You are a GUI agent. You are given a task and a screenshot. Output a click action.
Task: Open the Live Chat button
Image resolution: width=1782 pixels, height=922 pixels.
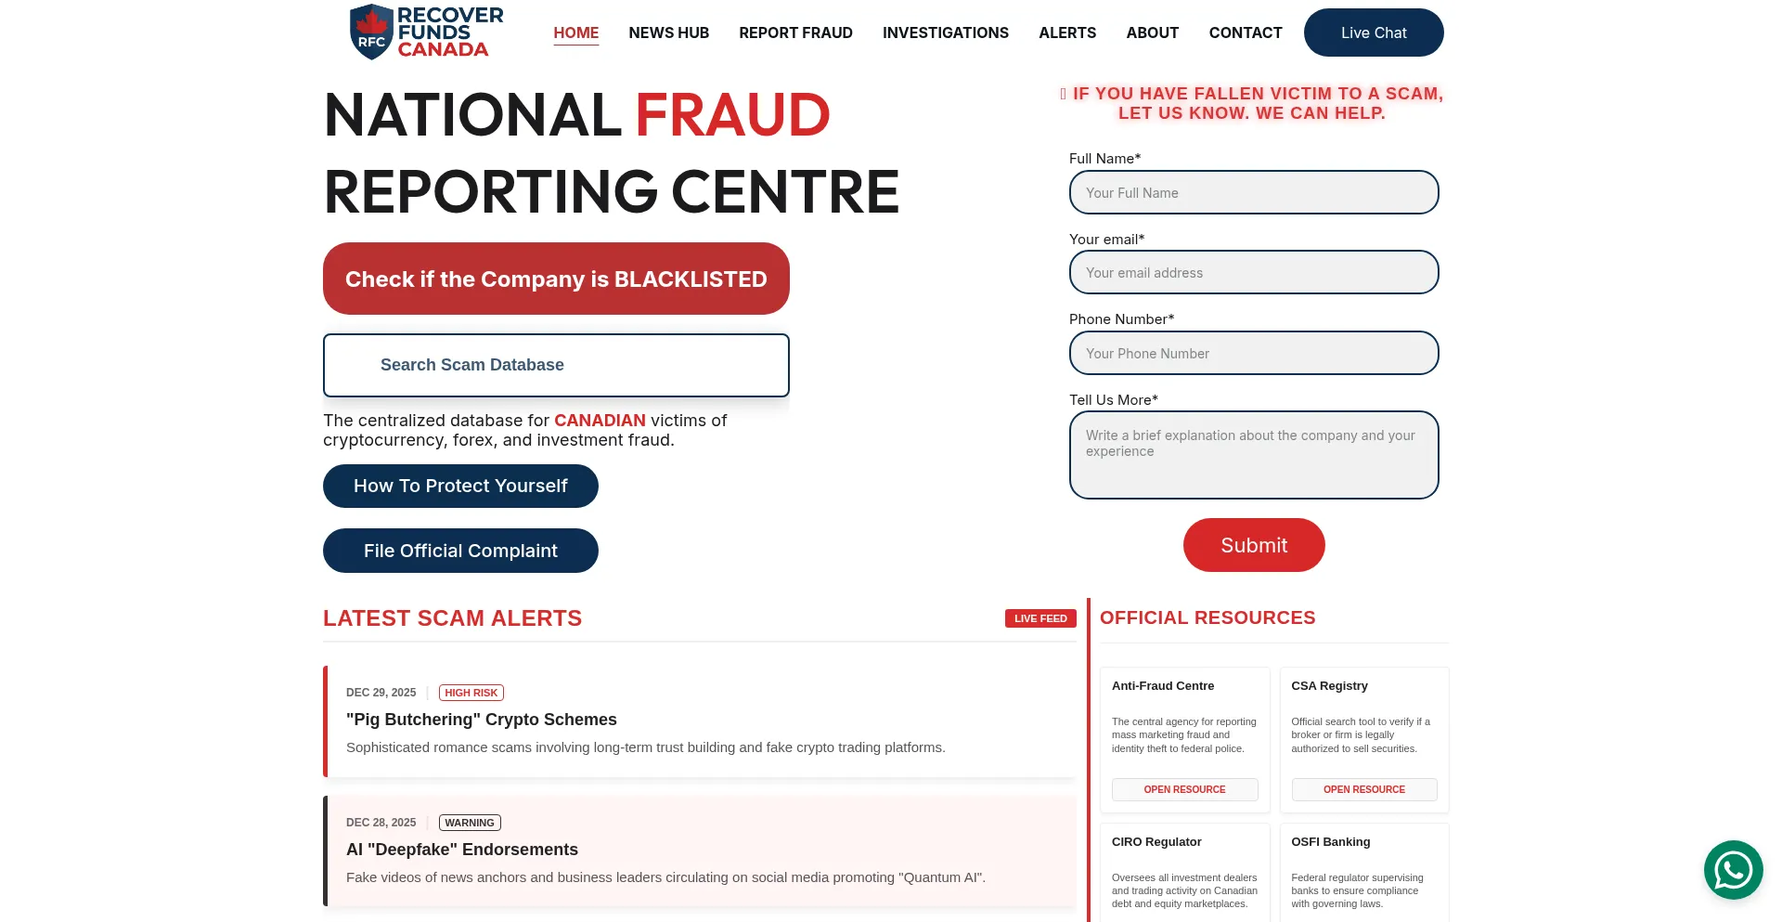tap(1374, 32)
